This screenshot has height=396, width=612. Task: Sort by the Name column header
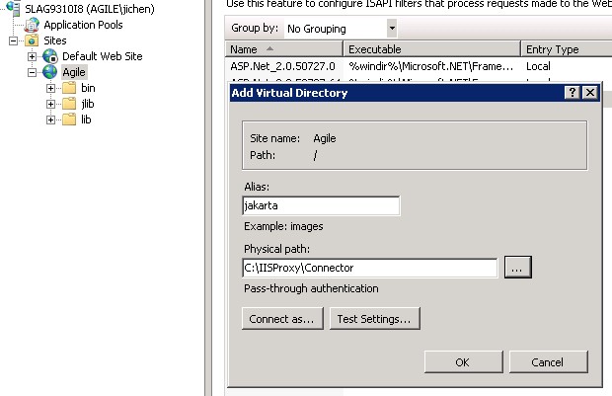coord(284,48)
